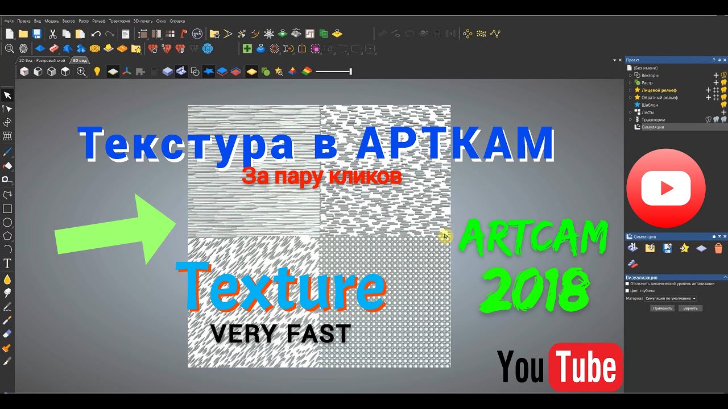728x409 pixels.
Task: Click the save simulation floppy icon
Action: point(668,248)
